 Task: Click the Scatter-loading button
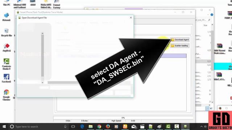(x=180, y=46)
